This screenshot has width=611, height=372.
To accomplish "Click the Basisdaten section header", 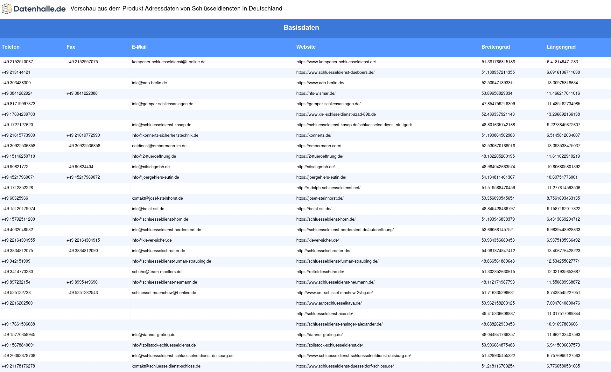I will [x=301, y=28].
